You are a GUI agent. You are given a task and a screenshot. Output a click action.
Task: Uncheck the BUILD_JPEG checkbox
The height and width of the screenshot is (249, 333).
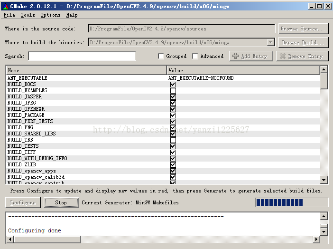pyautogui.click(x=173, y=103)
